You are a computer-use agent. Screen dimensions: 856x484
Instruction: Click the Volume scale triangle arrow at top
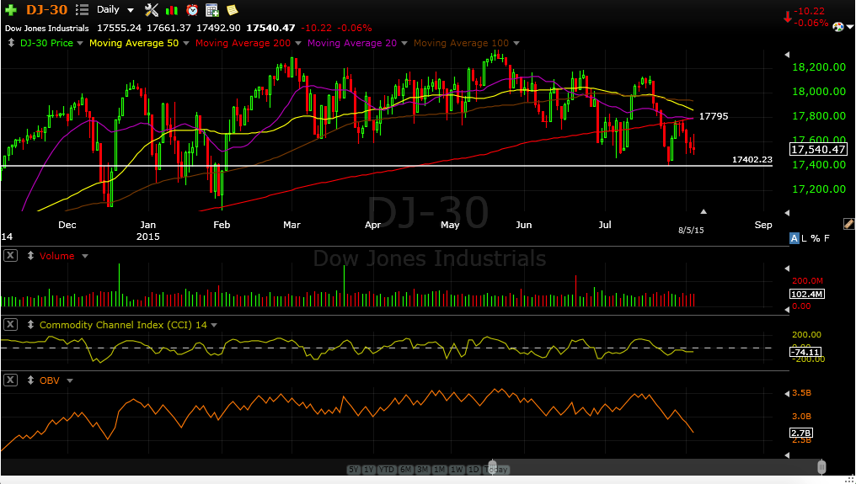coord(787,269)
